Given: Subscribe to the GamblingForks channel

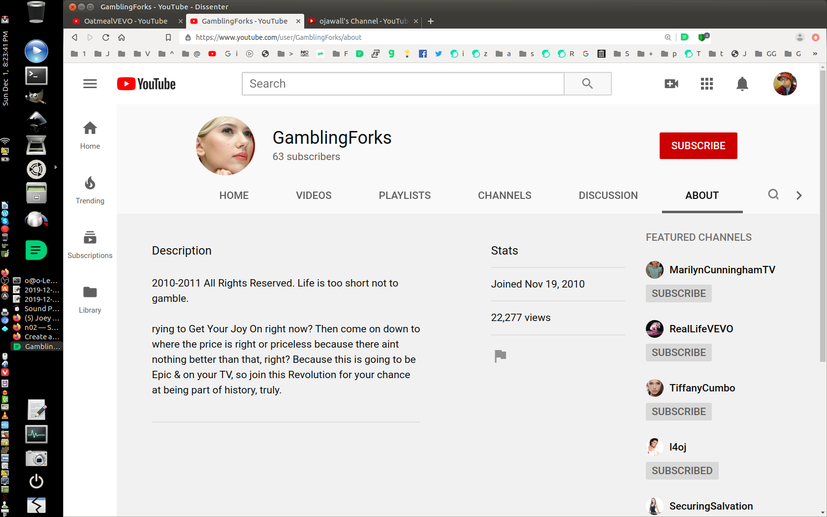Looking at the screenshot, I should pyautogui.click(x=698, y=146).
